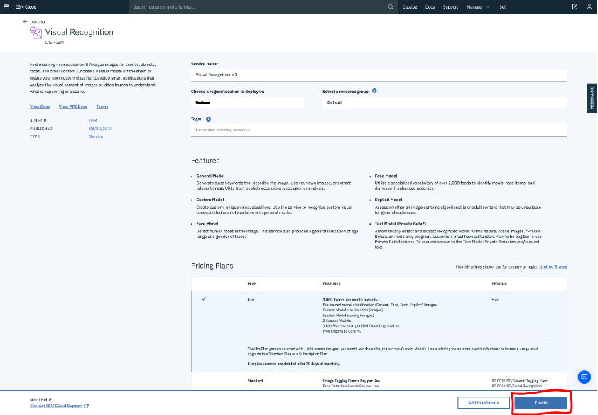
Task: Open the Terms link
Action: (102, 107)
